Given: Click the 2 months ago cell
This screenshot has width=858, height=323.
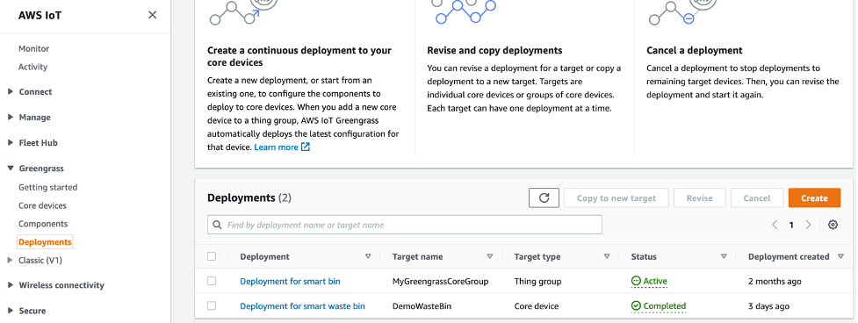Looking at the screenshot, I should (775, 281).
